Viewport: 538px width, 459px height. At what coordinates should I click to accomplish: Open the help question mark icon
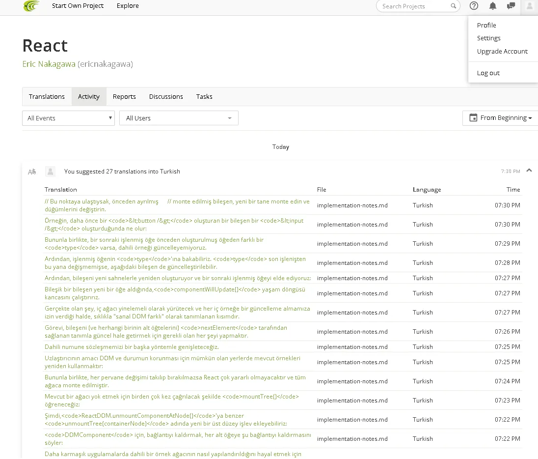coord(474,6)
